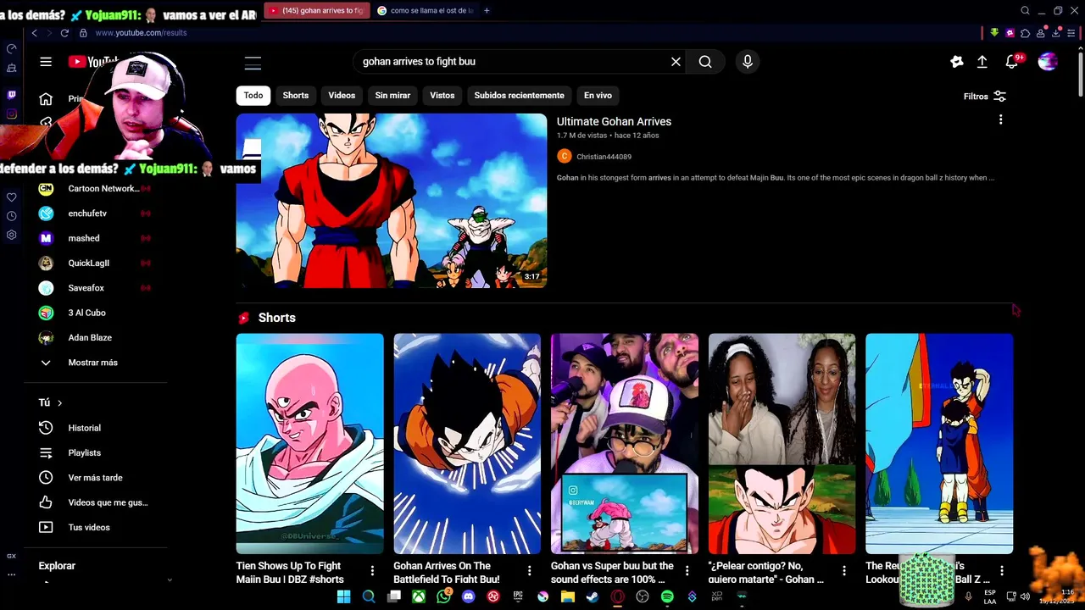Open Steam from the taskbar
This screenshot has width=1085, height=610.
593,596
